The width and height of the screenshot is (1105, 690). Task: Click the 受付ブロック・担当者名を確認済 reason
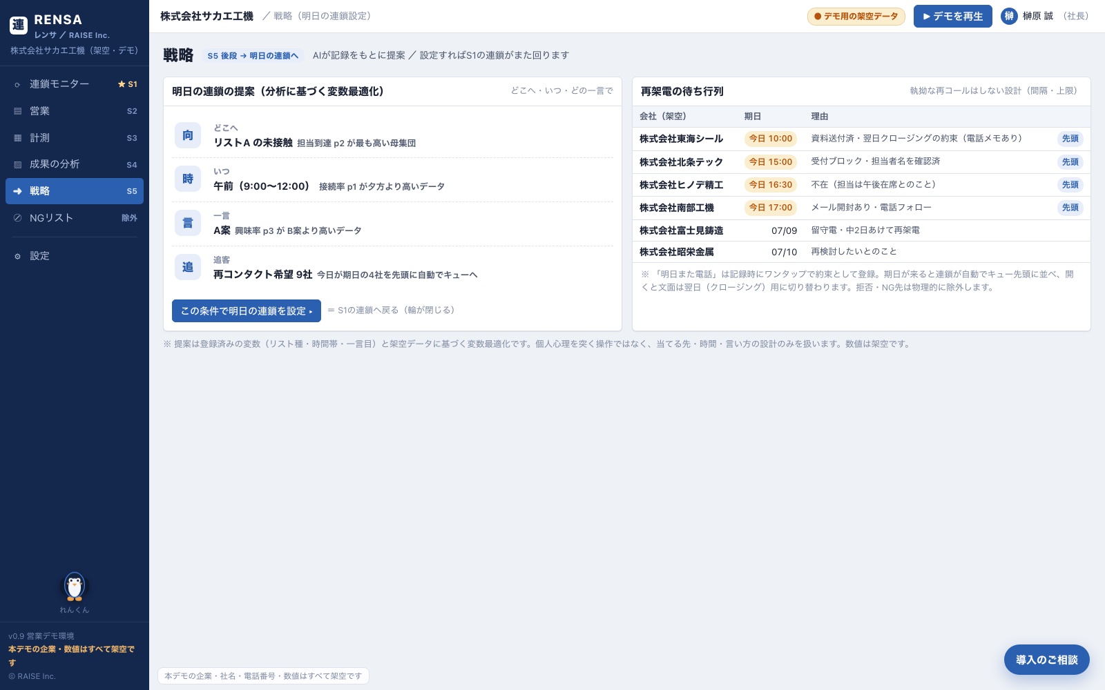(876, 161)
